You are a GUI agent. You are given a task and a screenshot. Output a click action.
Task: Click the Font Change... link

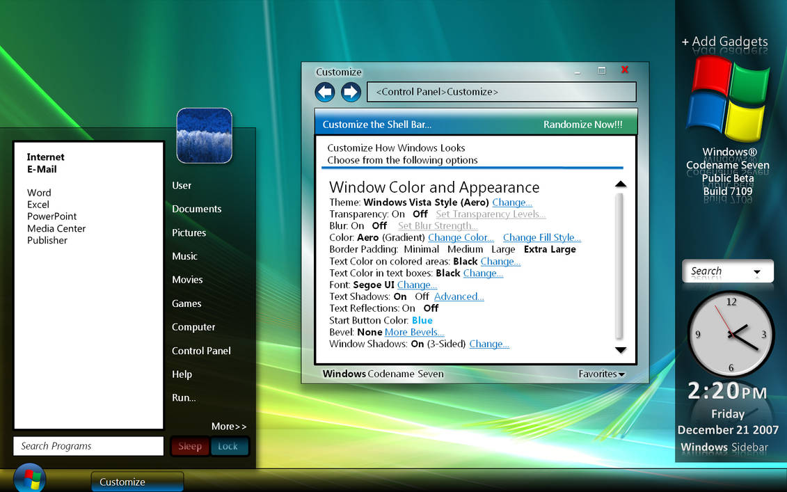[417, 285]
